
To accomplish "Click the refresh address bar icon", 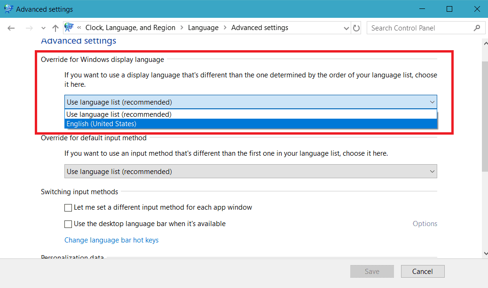I will (x=356, y=28).
